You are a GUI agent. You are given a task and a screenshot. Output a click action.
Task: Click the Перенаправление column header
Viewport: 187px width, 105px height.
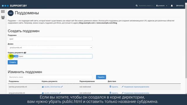click(x=87, y=81)
